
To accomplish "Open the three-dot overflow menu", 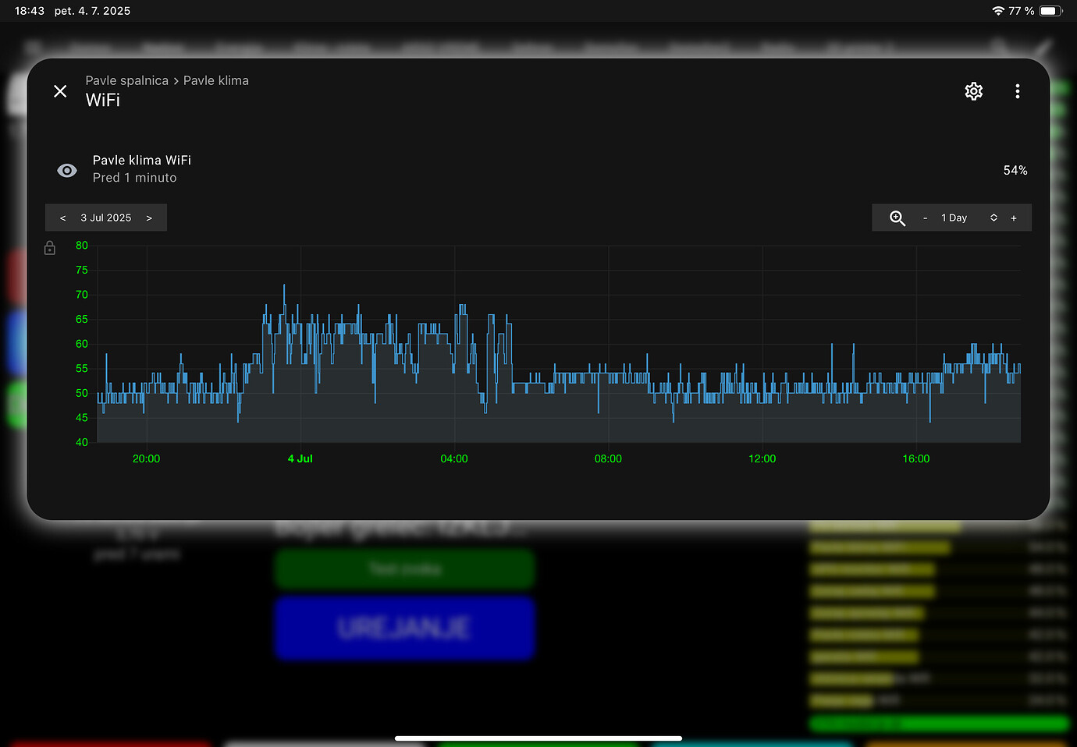I will click(1018, 91).
